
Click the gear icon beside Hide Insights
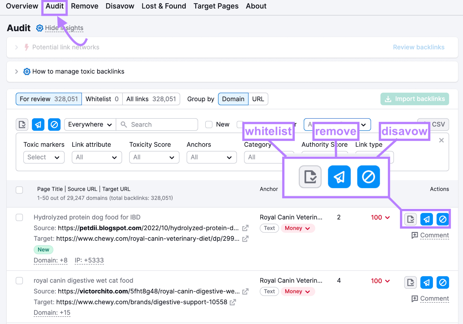click(x=40, y=28)
